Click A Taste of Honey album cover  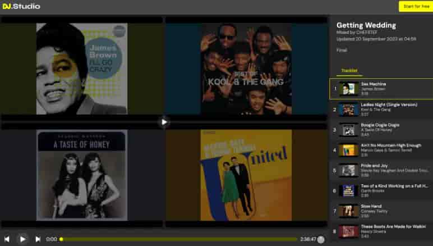click(82, 175)
